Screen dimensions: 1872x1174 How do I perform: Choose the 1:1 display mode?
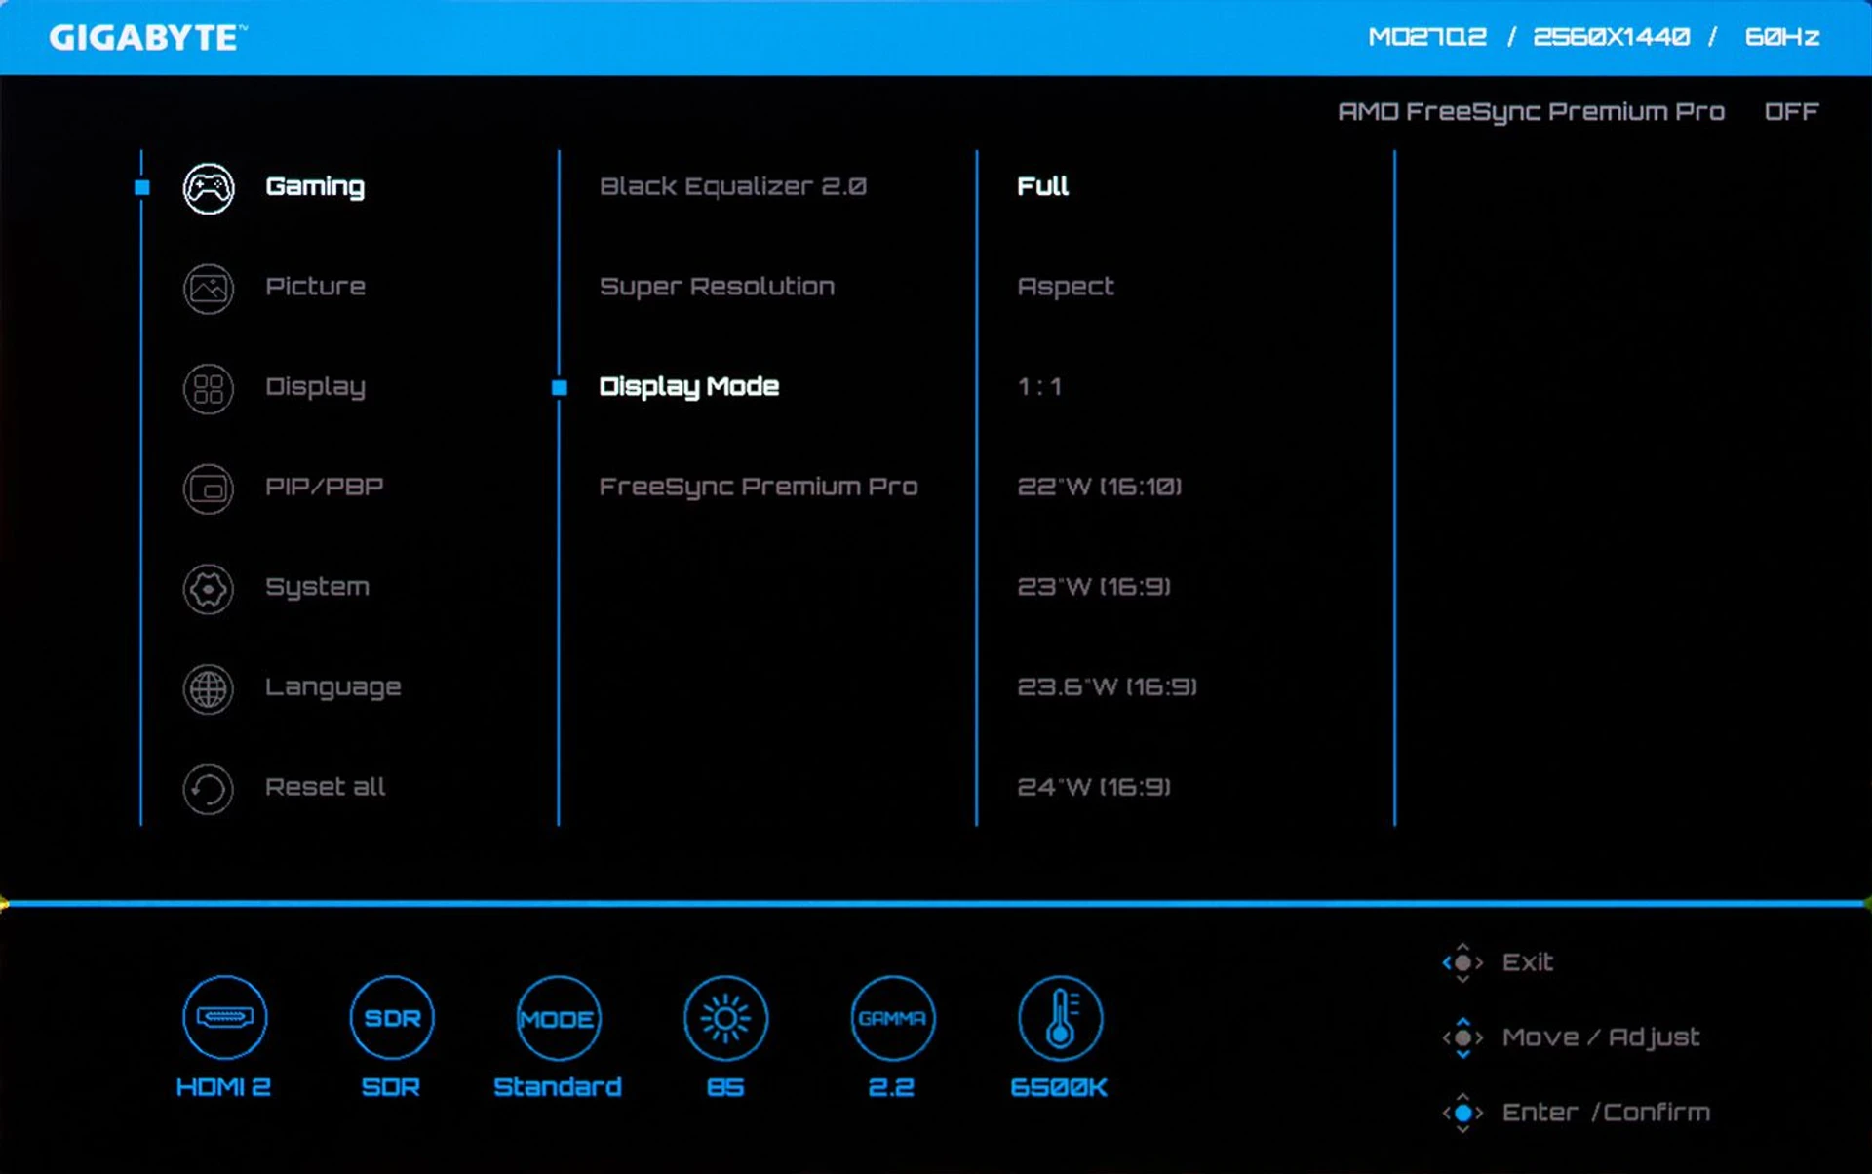point(1039,386)
